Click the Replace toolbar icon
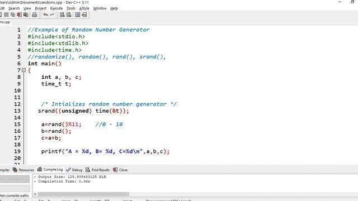This screenshot has height=201, width=358. pyautogui.click(x=69, y=15)
